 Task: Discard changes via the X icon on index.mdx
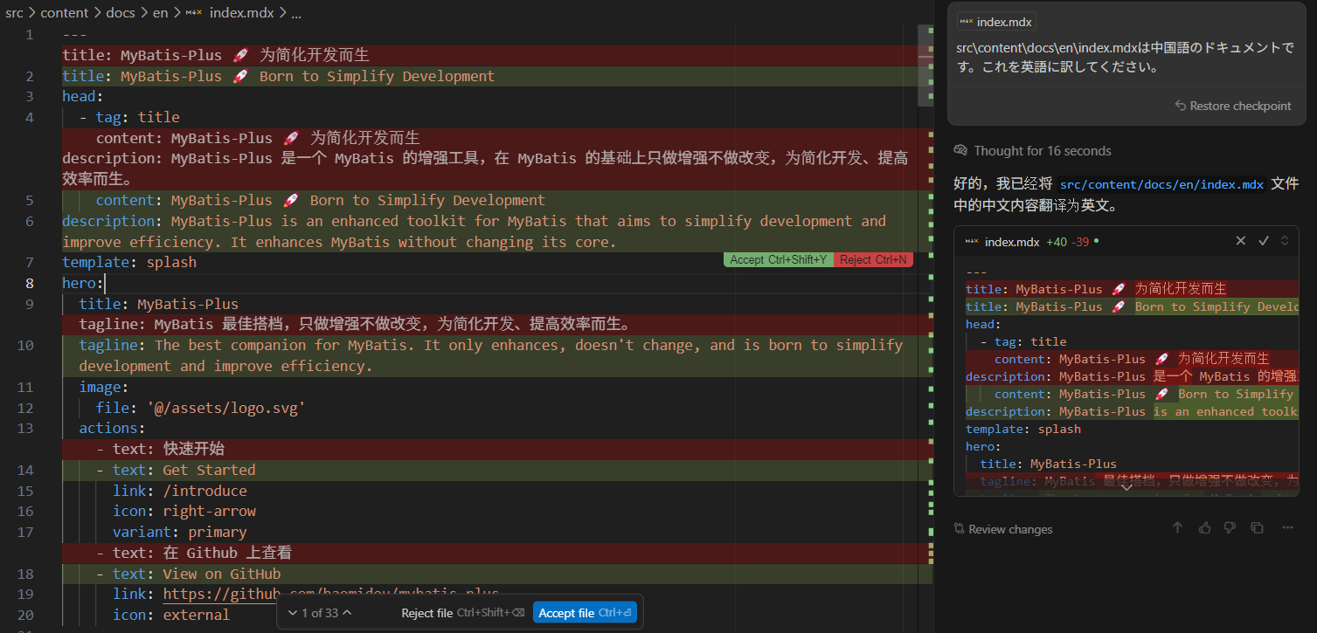coord(1241,240)
